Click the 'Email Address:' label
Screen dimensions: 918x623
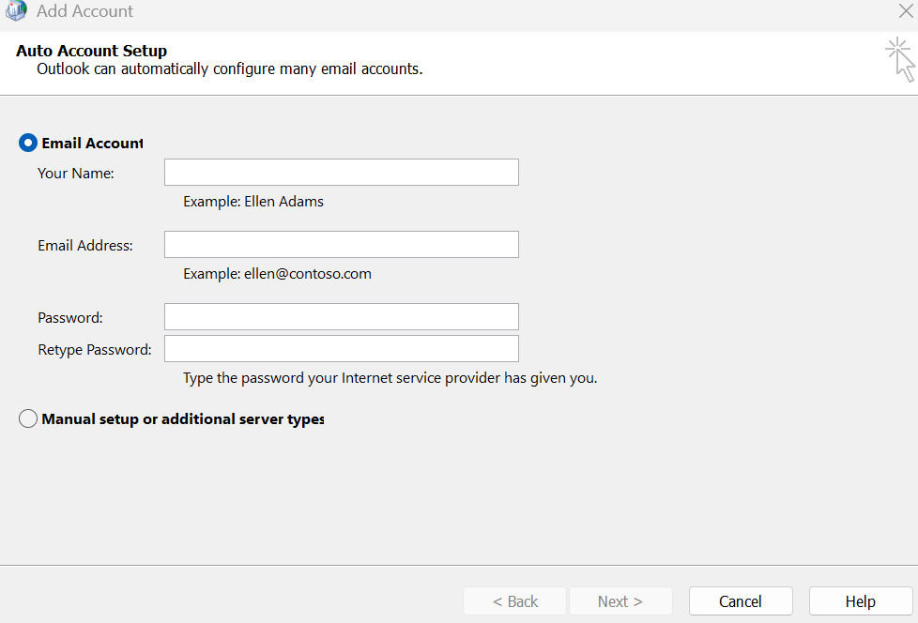tap(84, 246)
